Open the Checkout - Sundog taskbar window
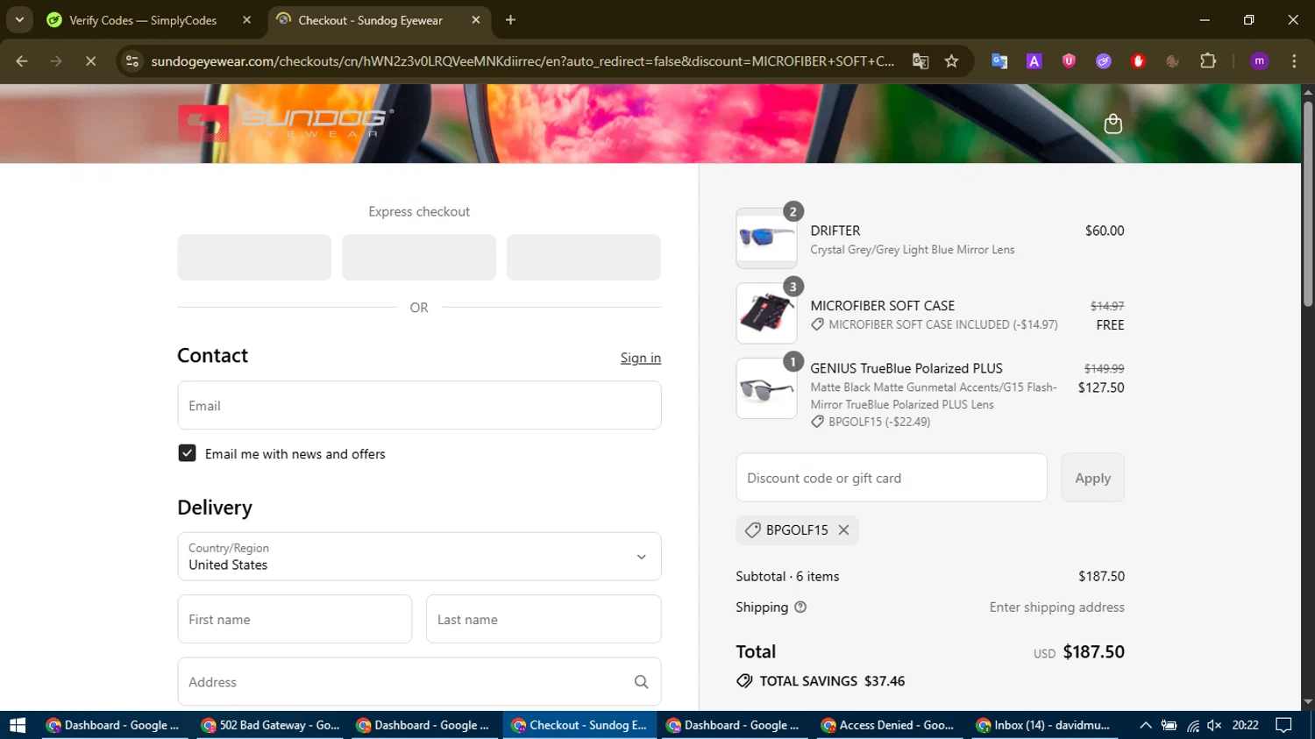The image size is (1315, 739). coord(579,725)
